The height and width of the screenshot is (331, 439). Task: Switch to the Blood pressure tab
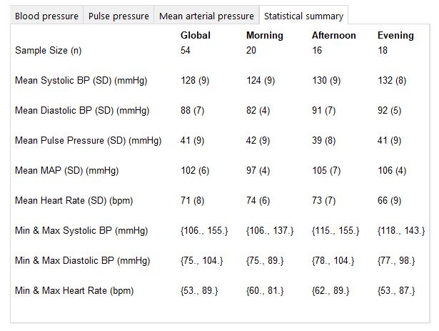[x=46, y=16]
